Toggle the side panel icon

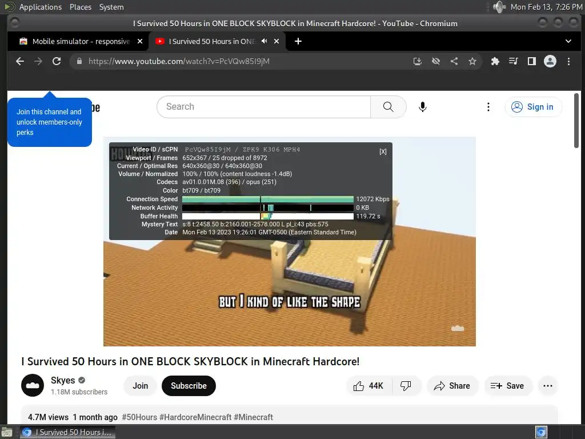tap(532, 61)
